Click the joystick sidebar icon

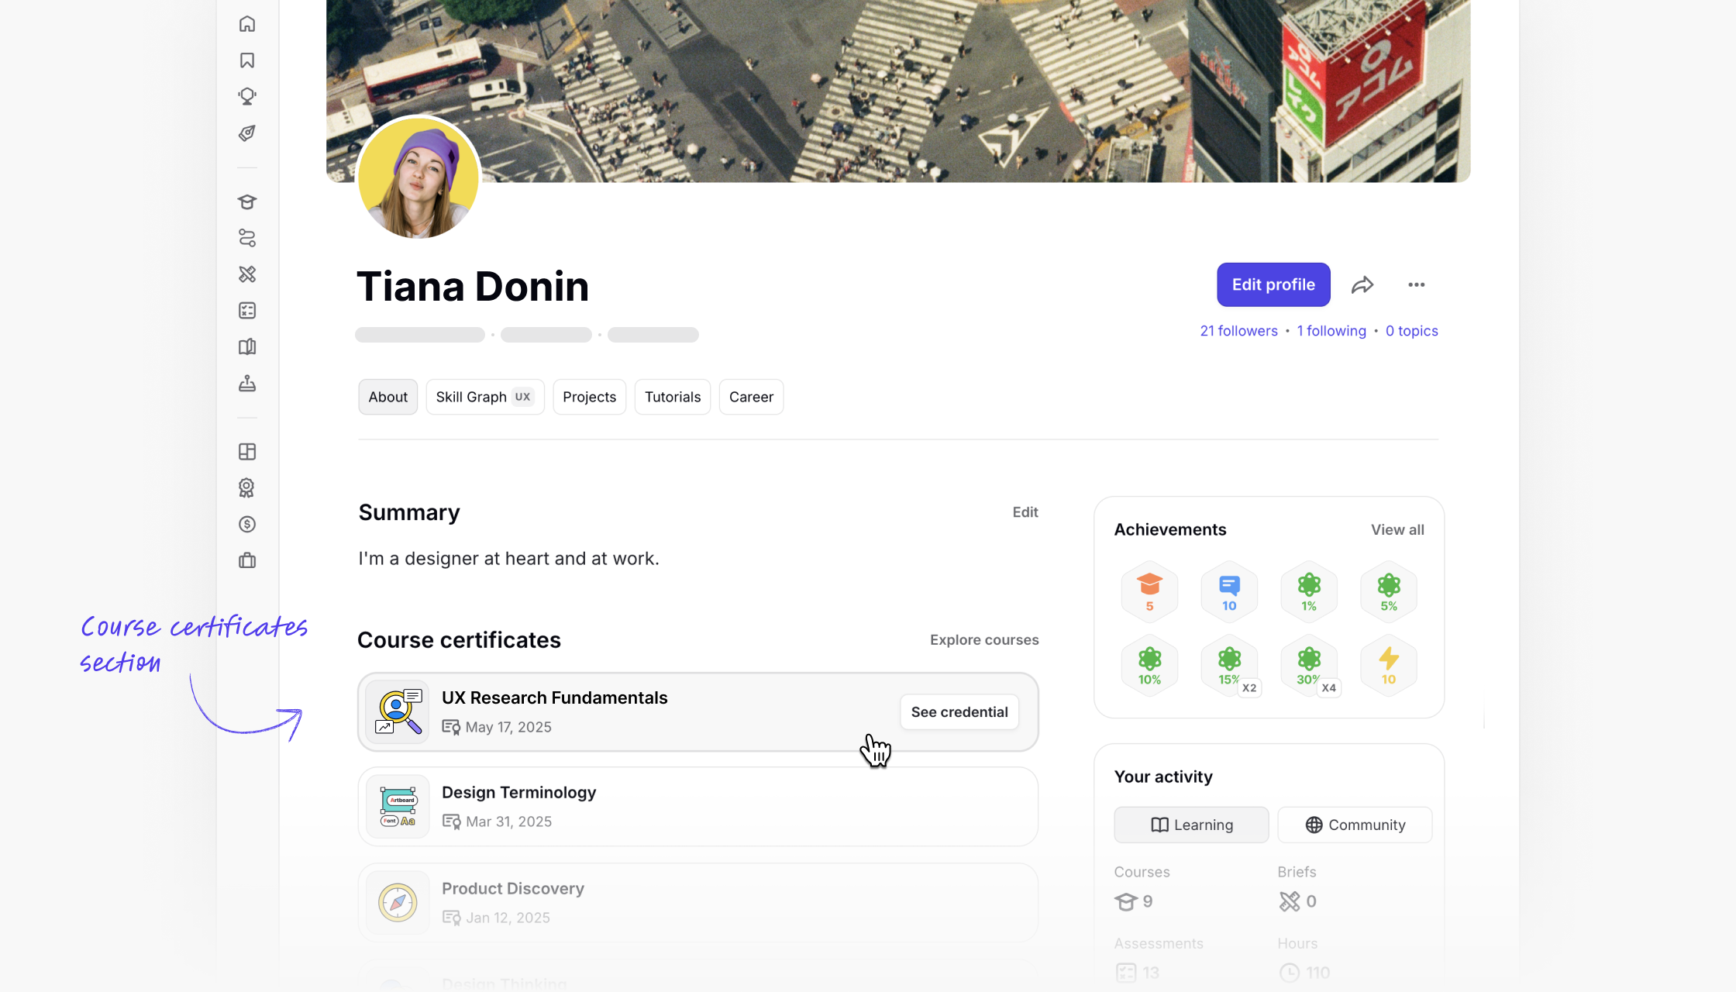(247, 384)
